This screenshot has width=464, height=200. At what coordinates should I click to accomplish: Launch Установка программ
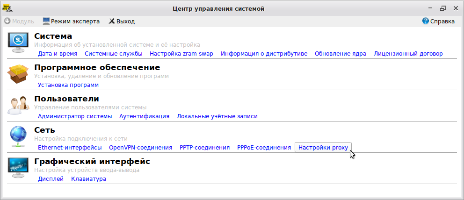[68, 85]
